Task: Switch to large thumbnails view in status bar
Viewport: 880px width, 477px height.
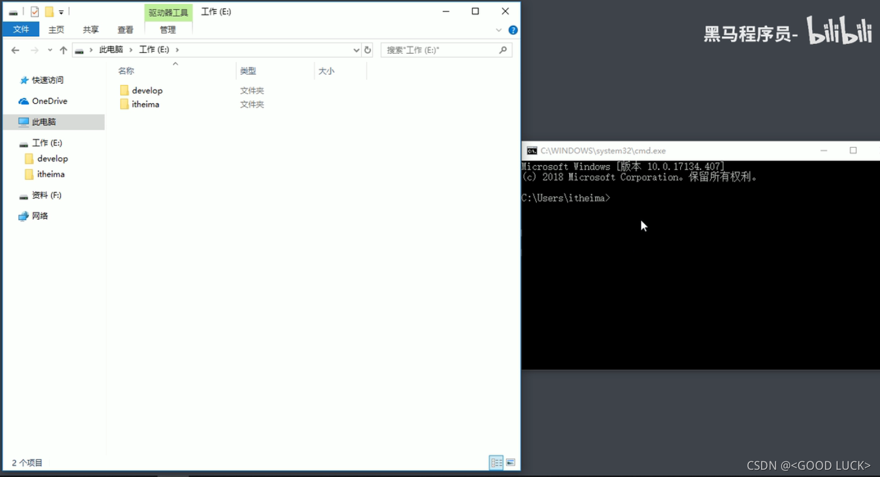Action: [x=510, y=462]
